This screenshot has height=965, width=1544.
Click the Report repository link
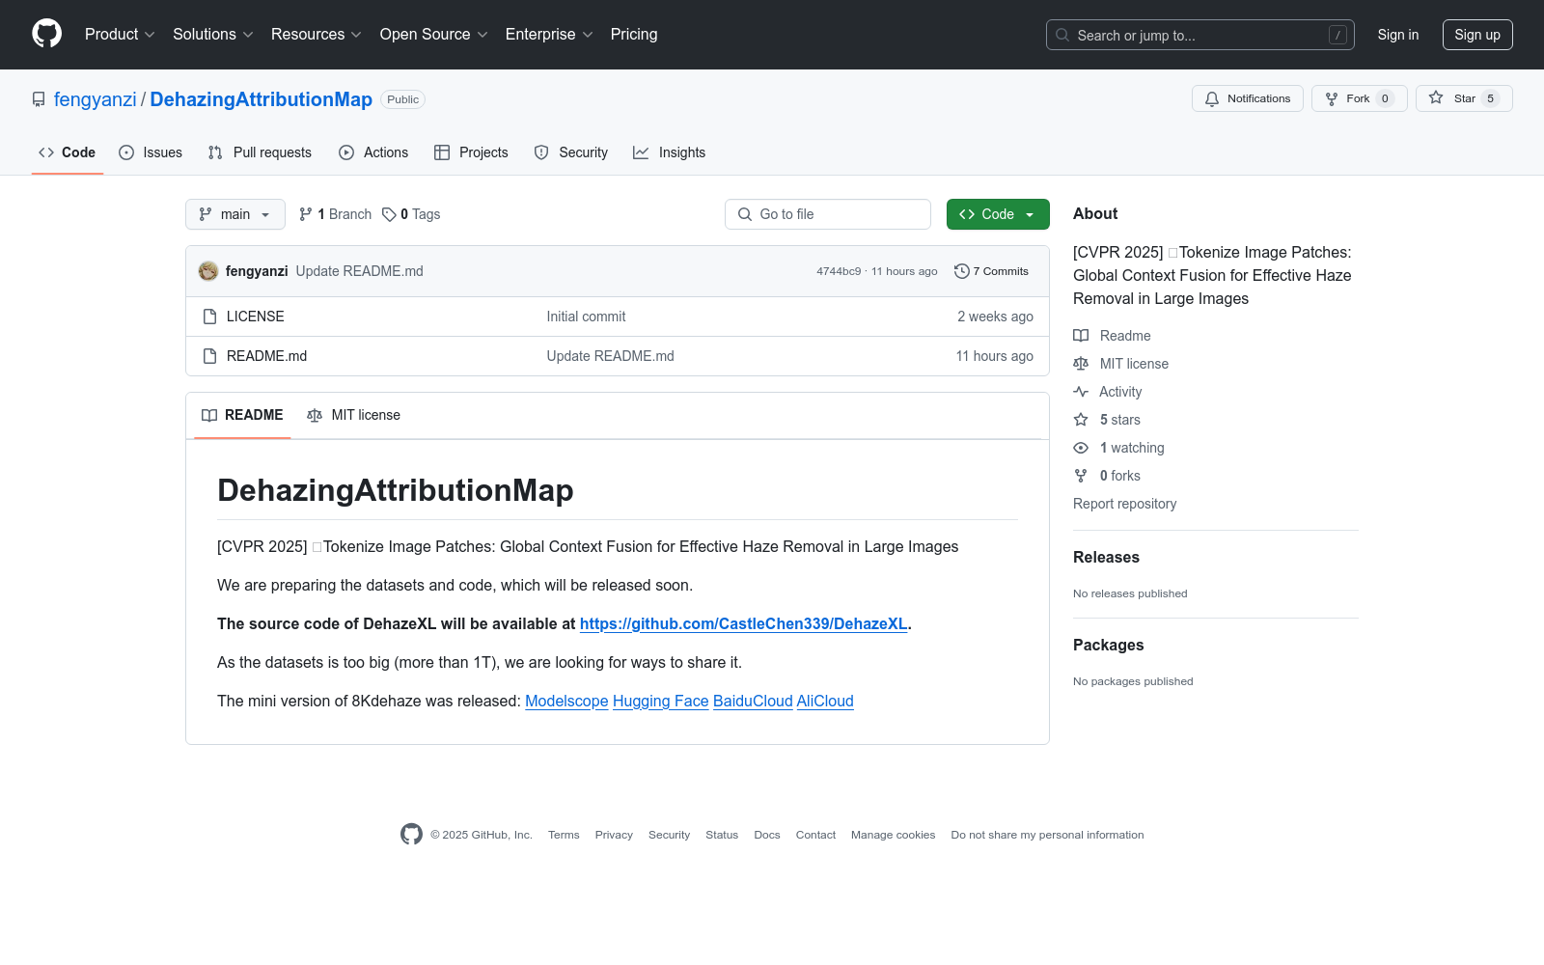[1125, 504]
